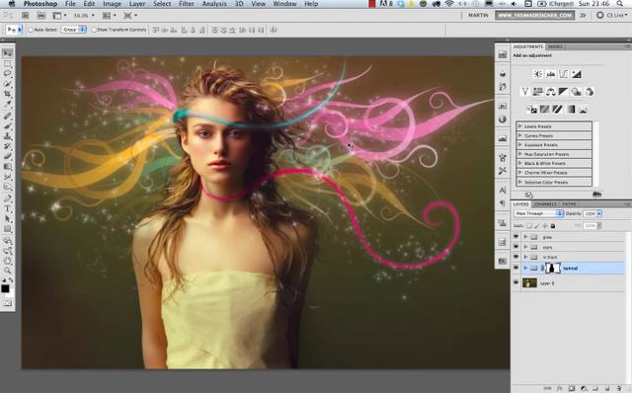Click the MARTIN workspace button
632x393 pixels.
tap(478, 15)
